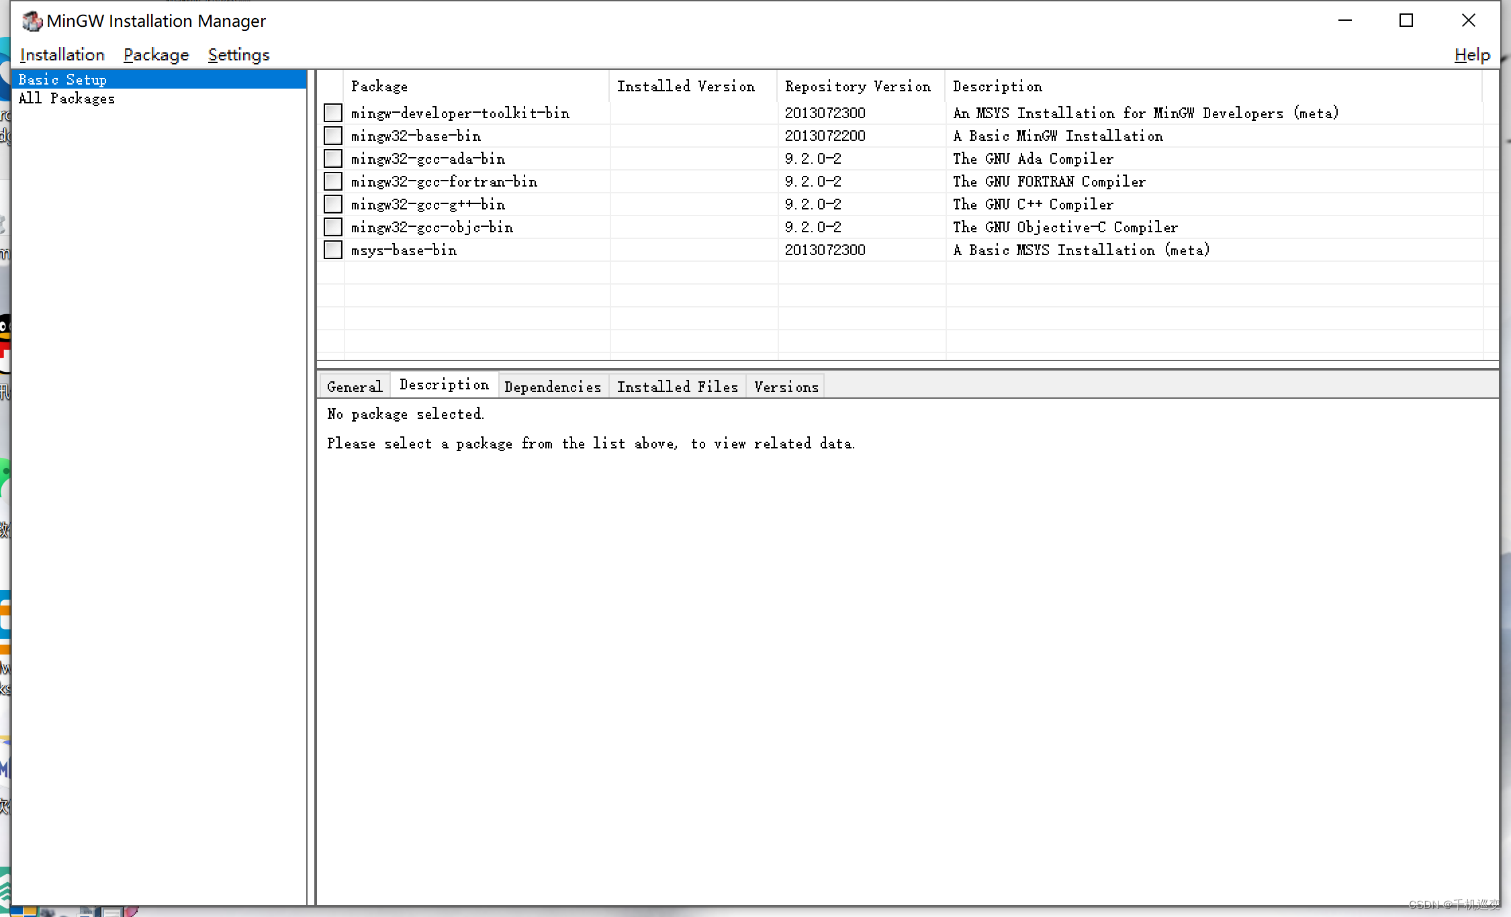Open the Help menu
The height and width of the screenshot is (917, 1511).
click(1472, 54)
